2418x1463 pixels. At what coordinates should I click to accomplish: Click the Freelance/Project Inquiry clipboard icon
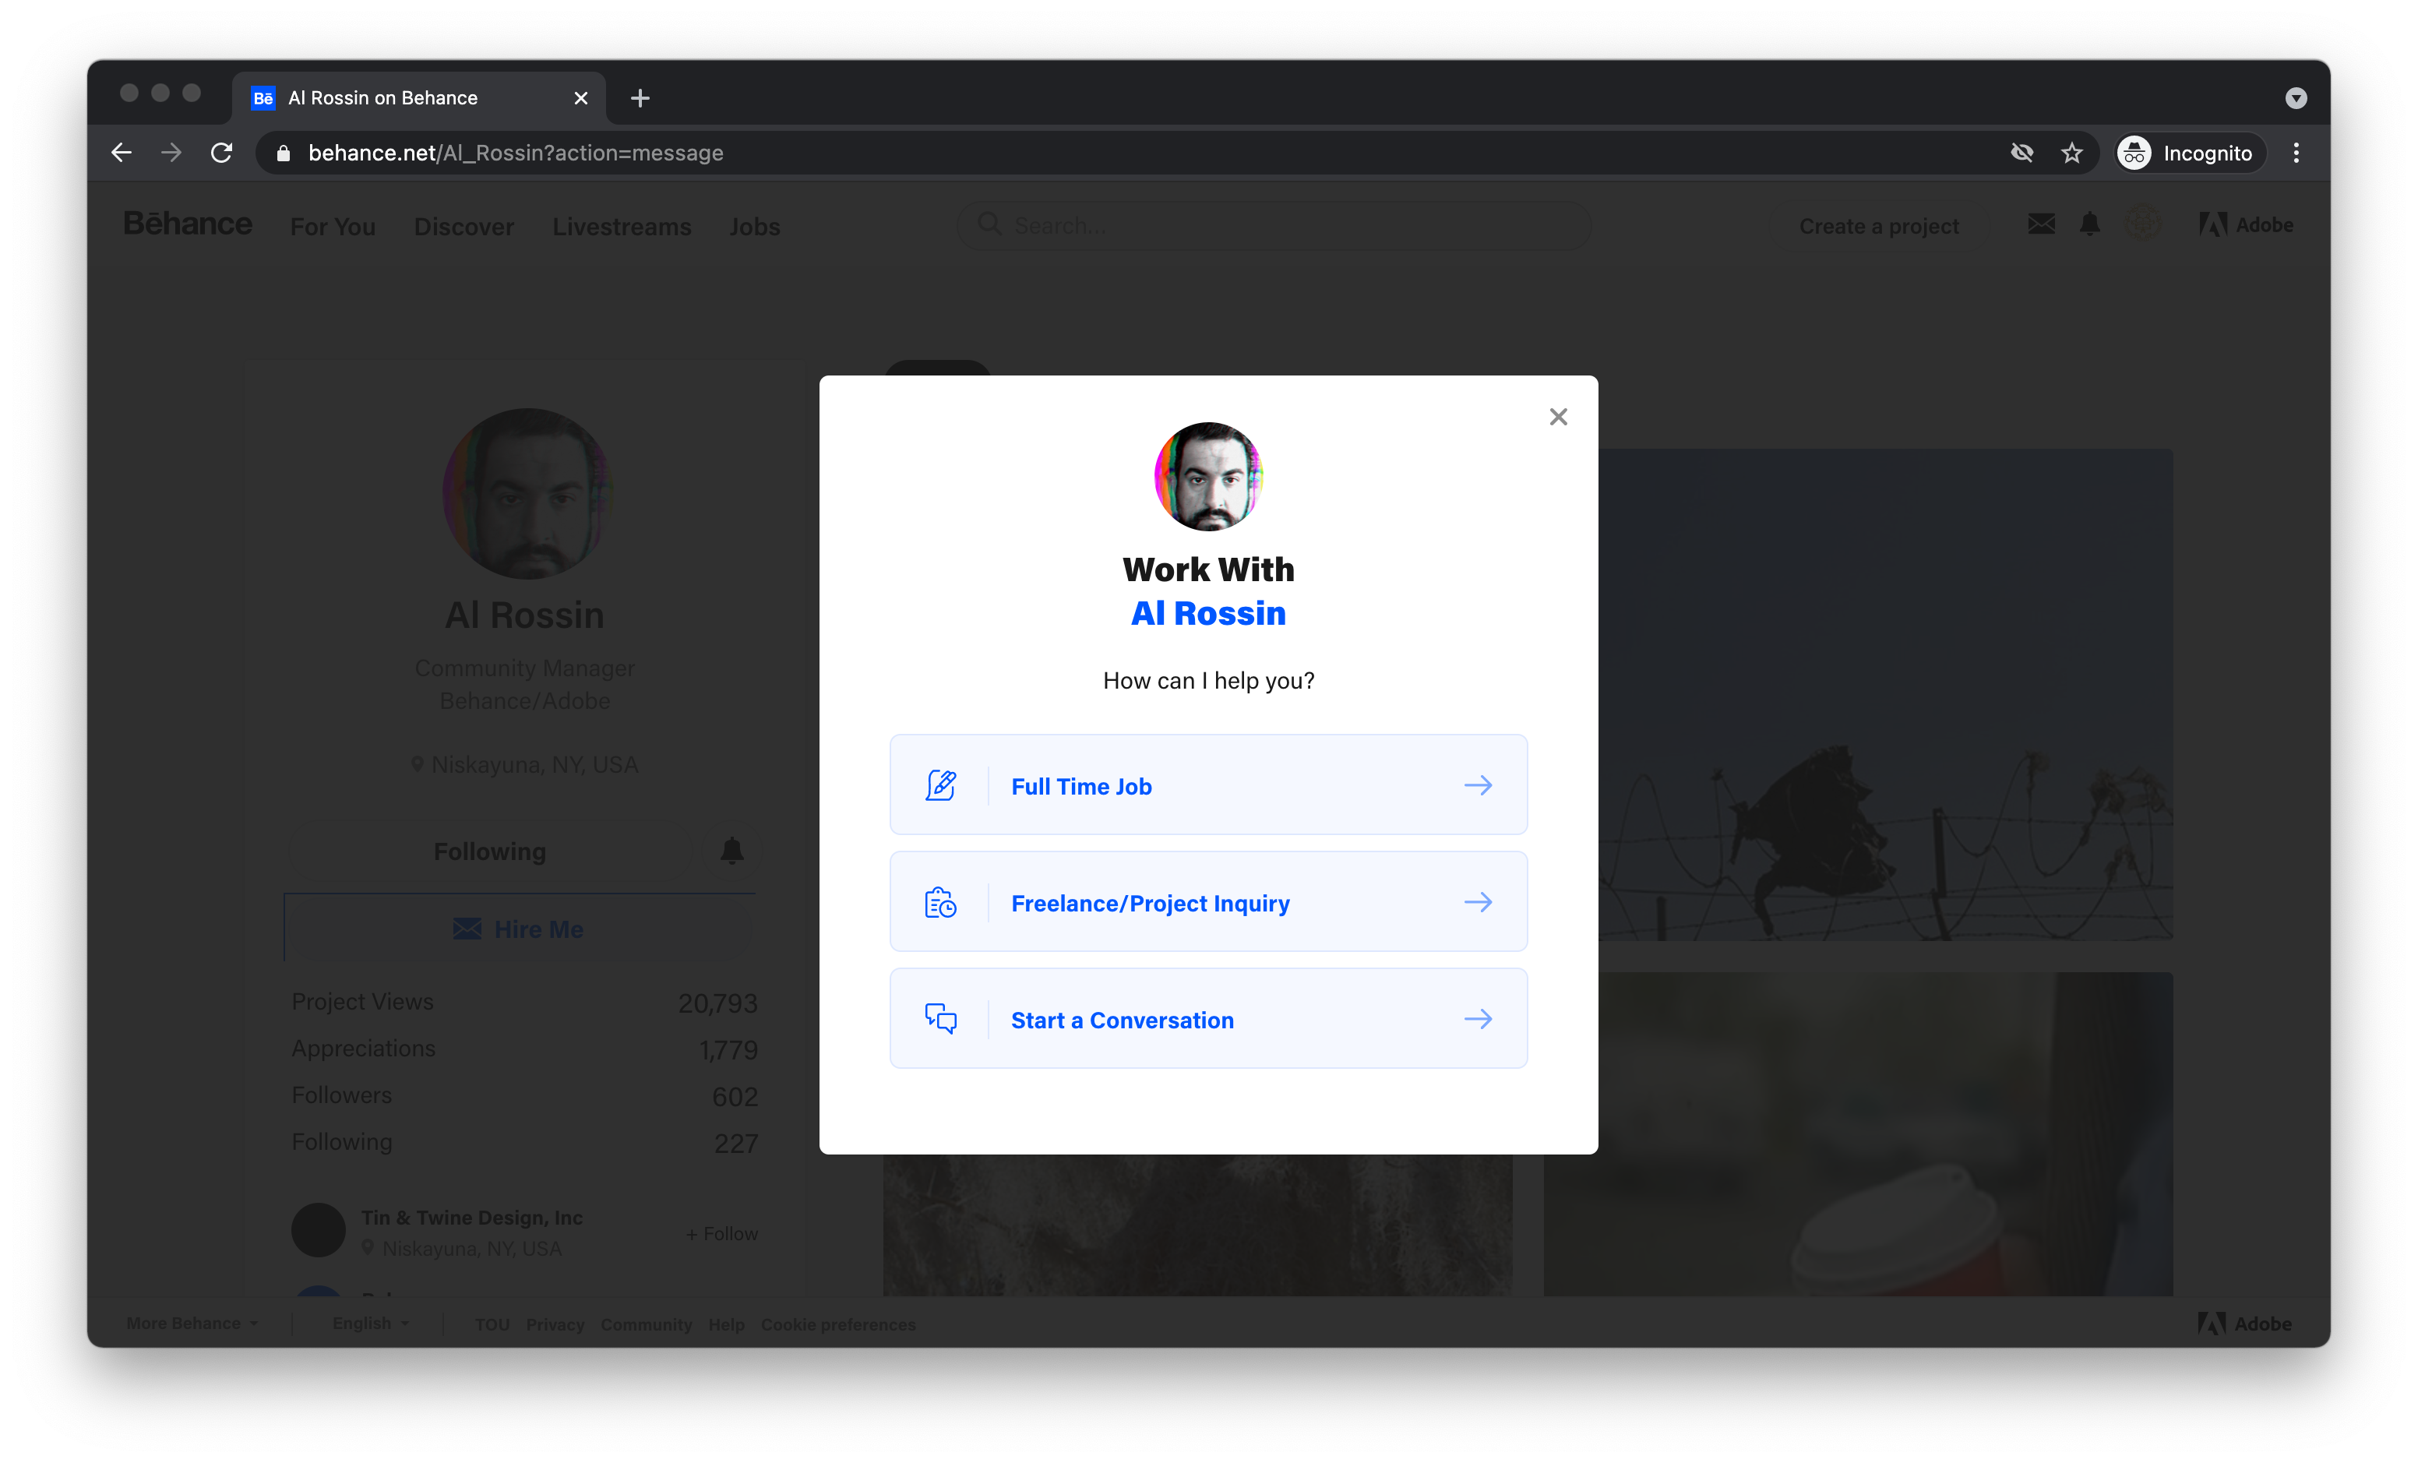point(940,902)
